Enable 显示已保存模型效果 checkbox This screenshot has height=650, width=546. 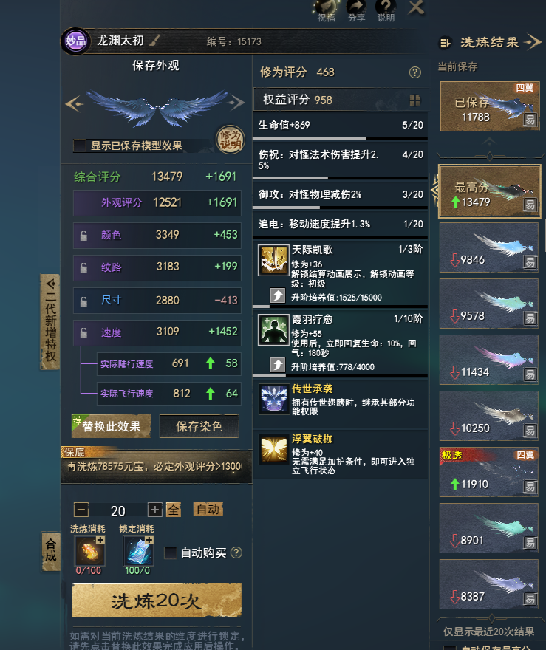[x=80, y=146]
